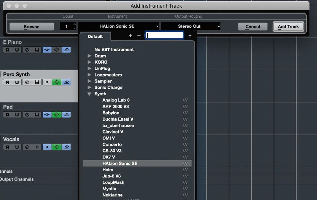Open the dropdown arrow next to the search field
The height and width of the screenshot is (200, 317).
tap(190, 36)
